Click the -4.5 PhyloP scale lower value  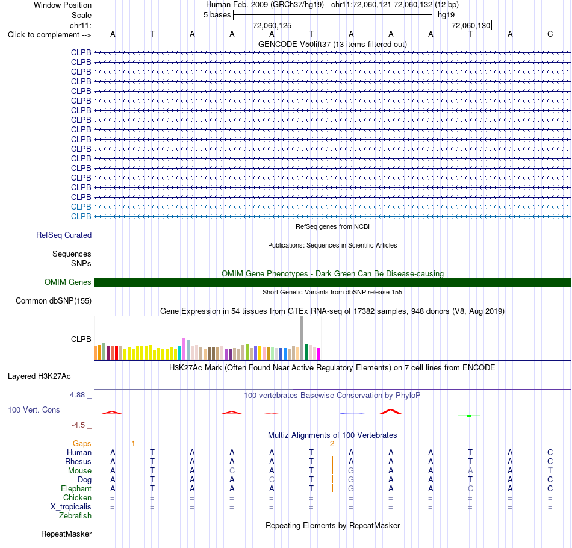click(78, 425)
